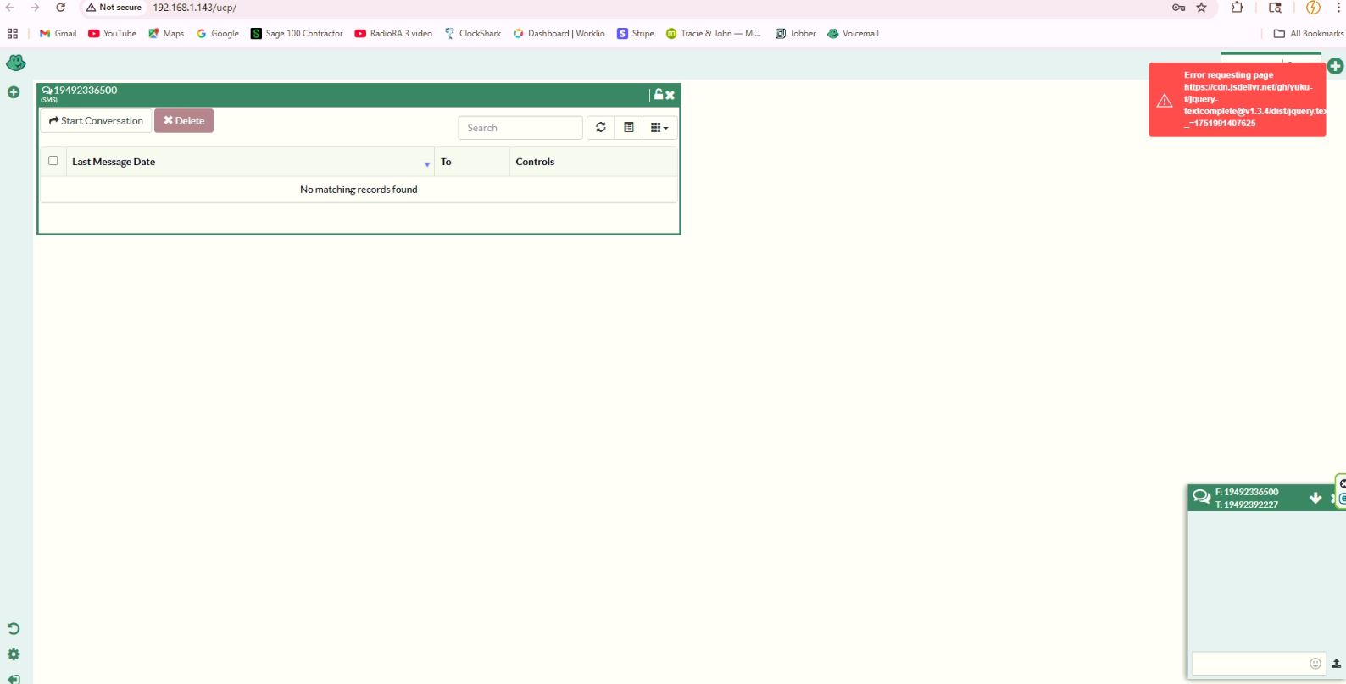1346x684 pixels.
Task: Select all conversations with header checkbox
Action: coord(53,161)
